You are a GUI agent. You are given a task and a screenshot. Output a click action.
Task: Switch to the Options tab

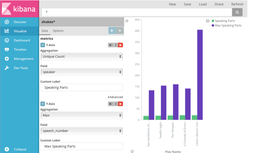[x=58, y=31]
